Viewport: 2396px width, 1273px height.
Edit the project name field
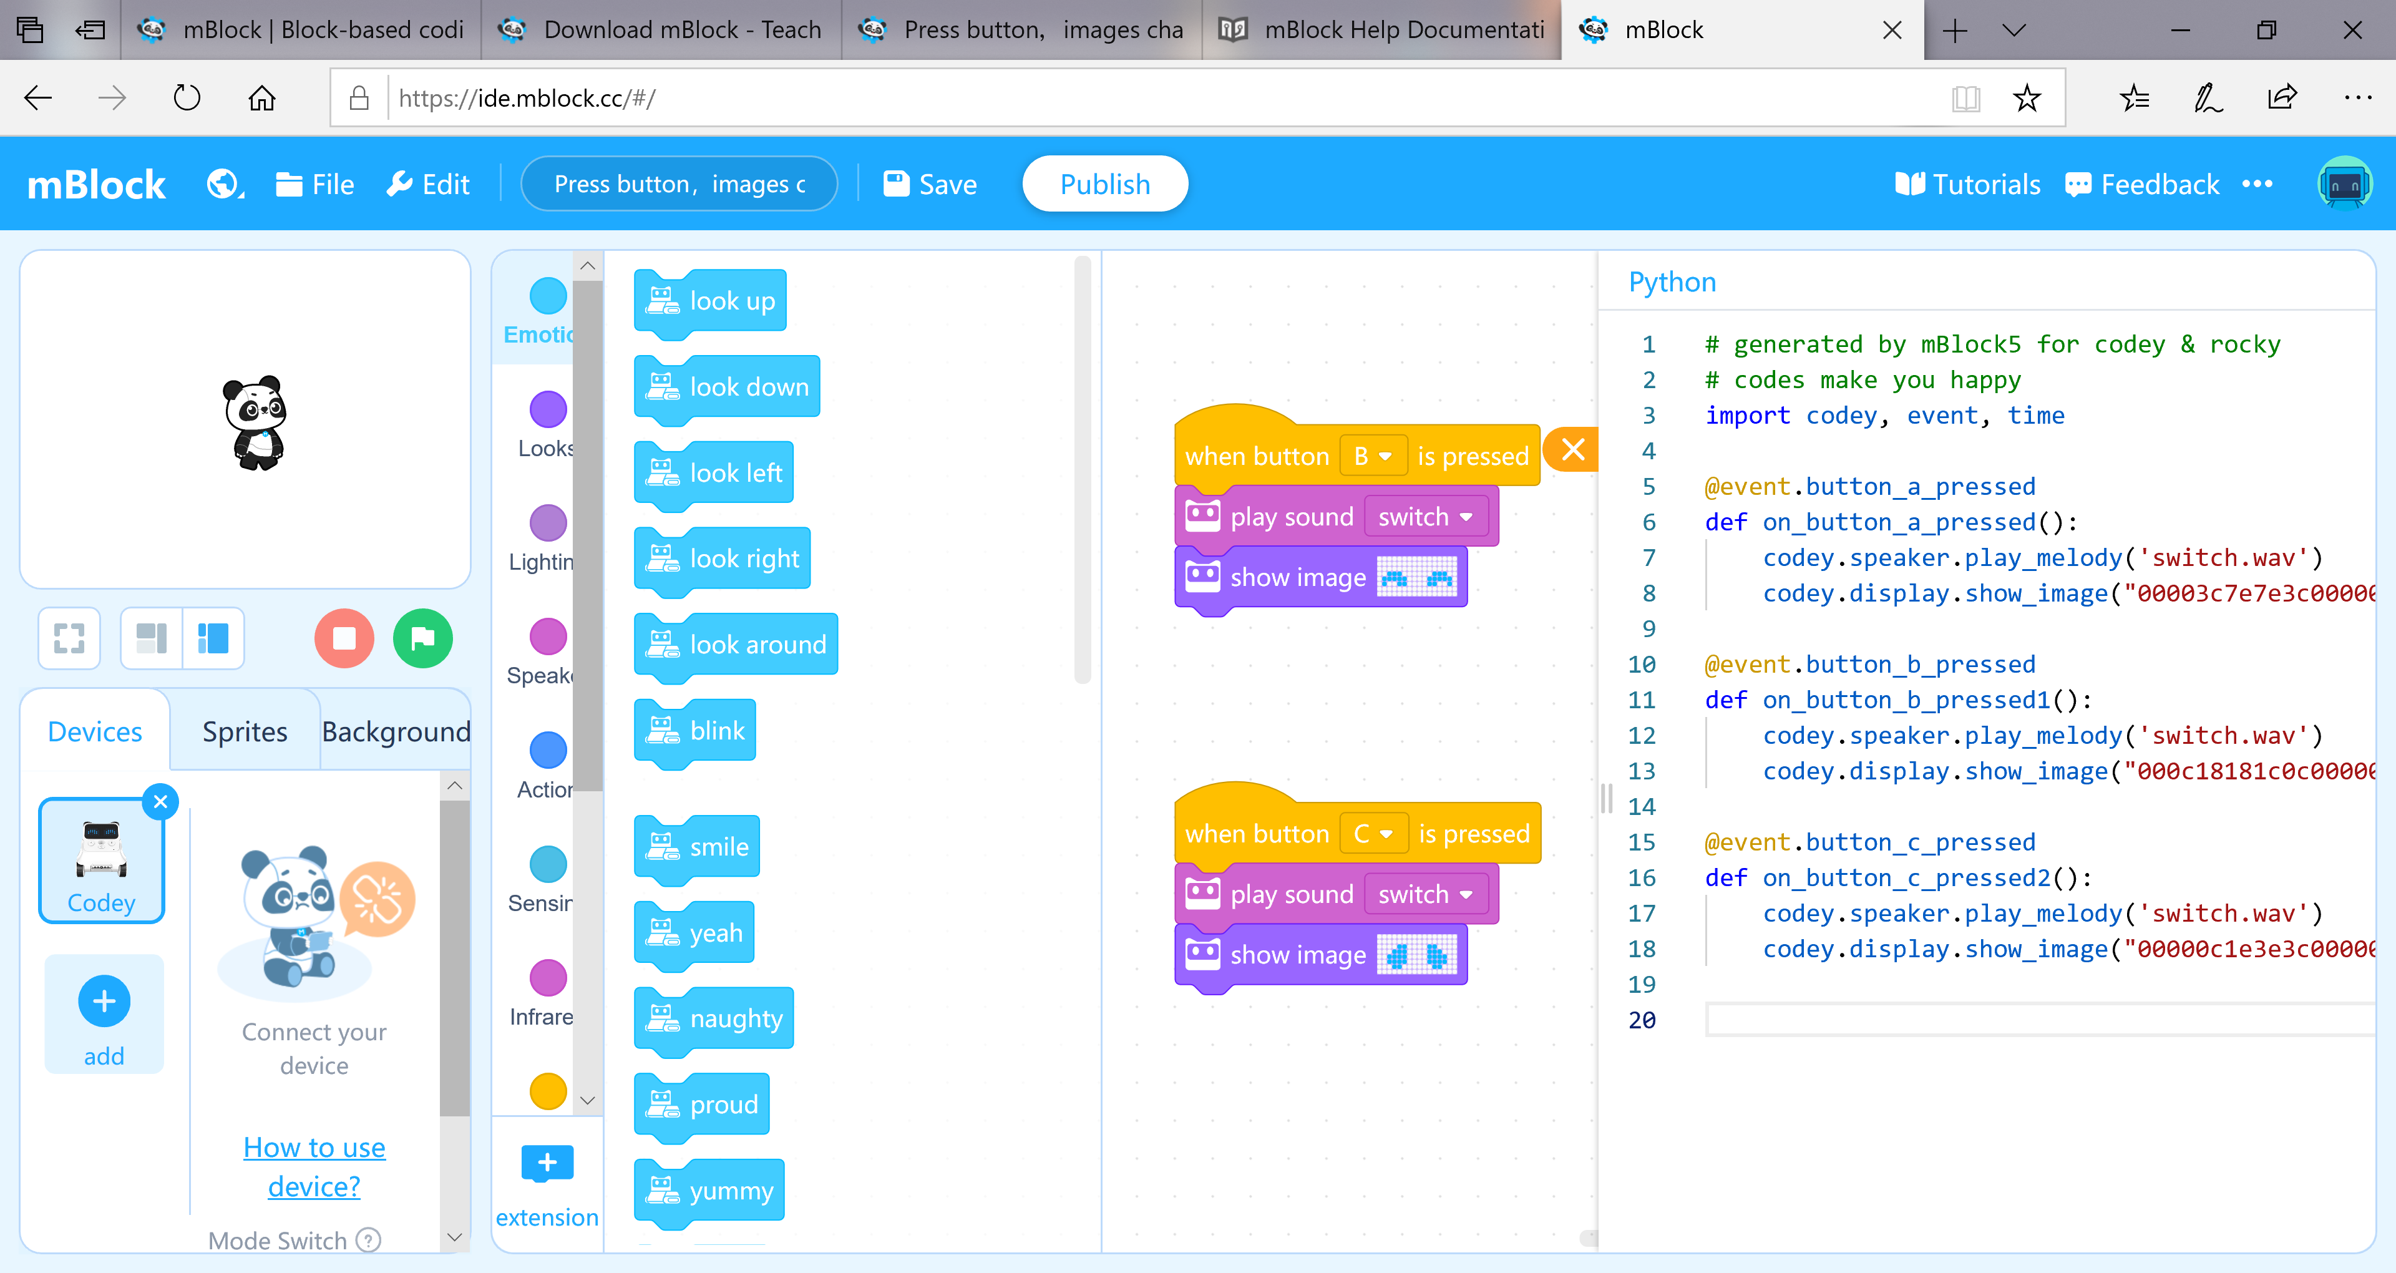pos(679,184)
